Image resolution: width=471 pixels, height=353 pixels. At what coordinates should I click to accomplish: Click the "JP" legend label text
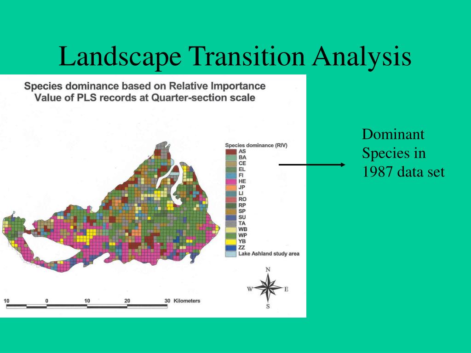242,188
